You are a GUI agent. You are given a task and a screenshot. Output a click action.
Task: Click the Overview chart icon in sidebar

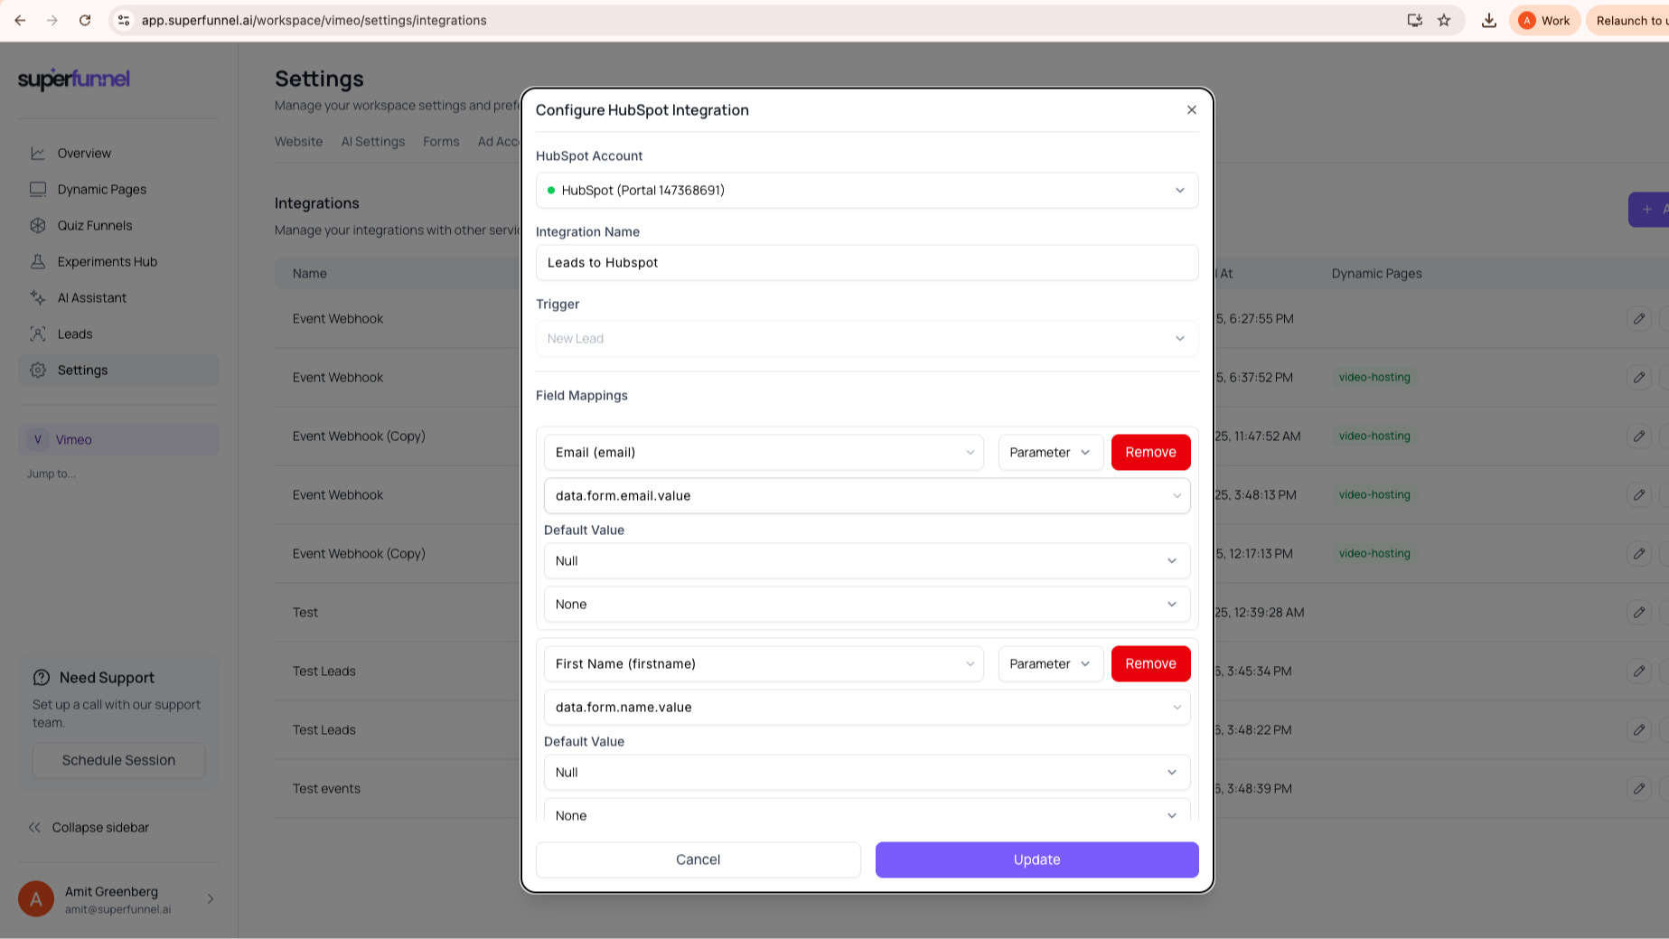[38, 153]
